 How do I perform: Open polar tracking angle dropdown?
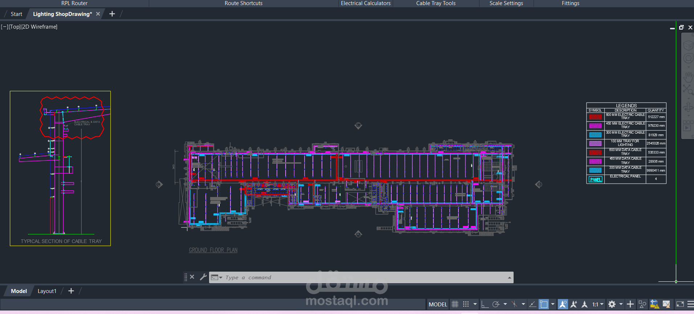tap(505, 304)
